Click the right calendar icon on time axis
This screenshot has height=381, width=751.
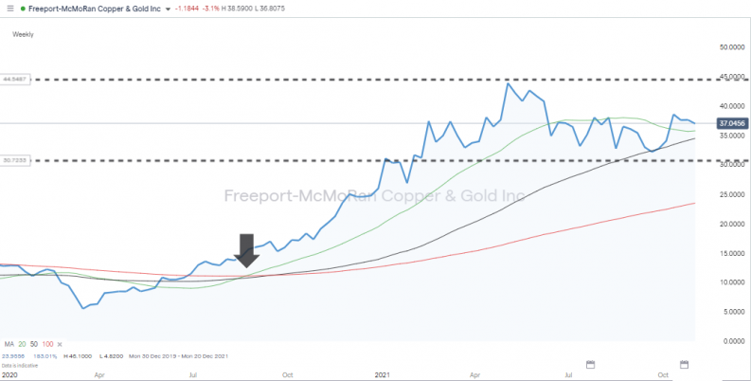pos(684,363)
